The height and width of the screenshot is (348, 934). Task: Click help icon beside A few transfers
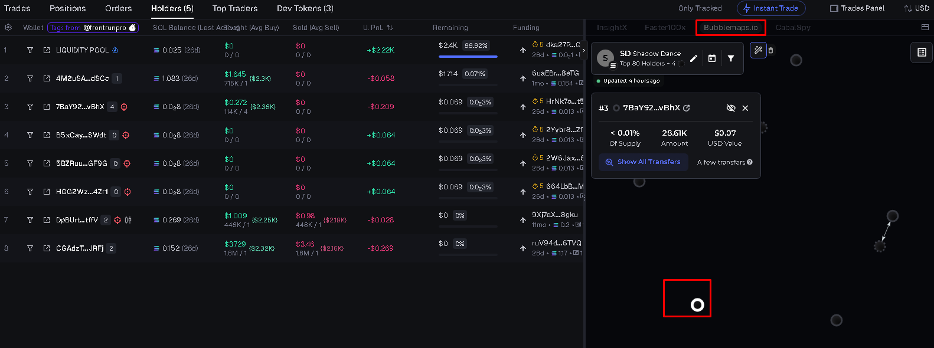tap(750, 162)
